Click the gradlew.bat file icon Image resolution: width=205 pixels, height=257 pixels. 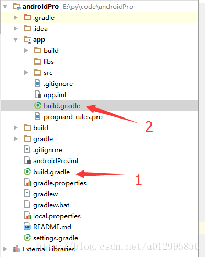(x=27, y=205)
